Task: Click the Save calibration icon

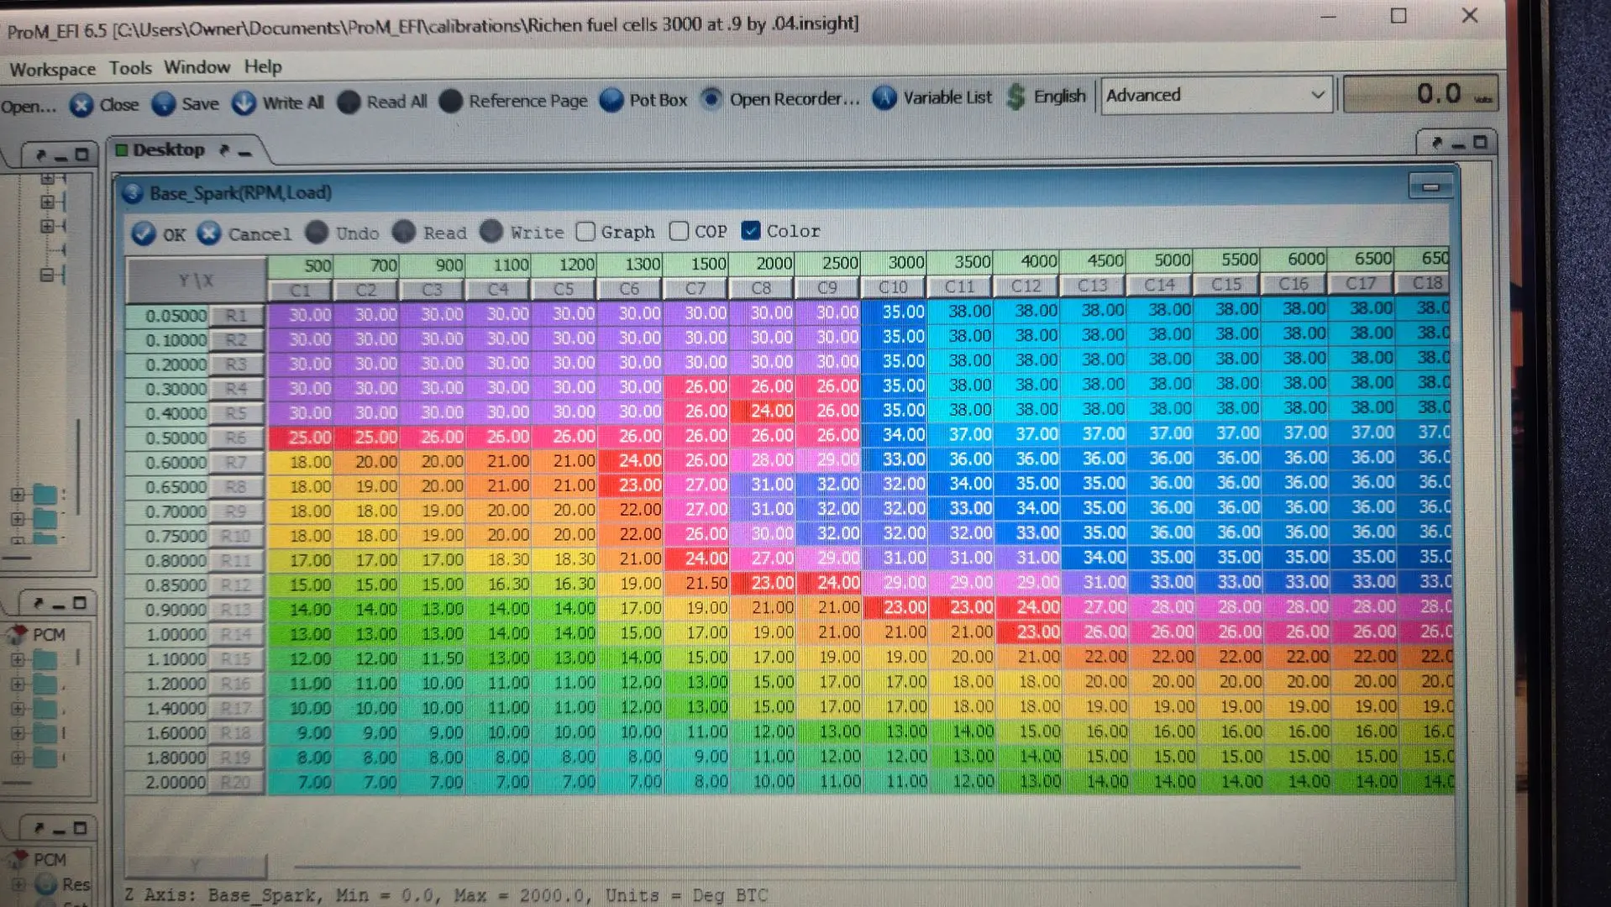Action: click(164, 104)
